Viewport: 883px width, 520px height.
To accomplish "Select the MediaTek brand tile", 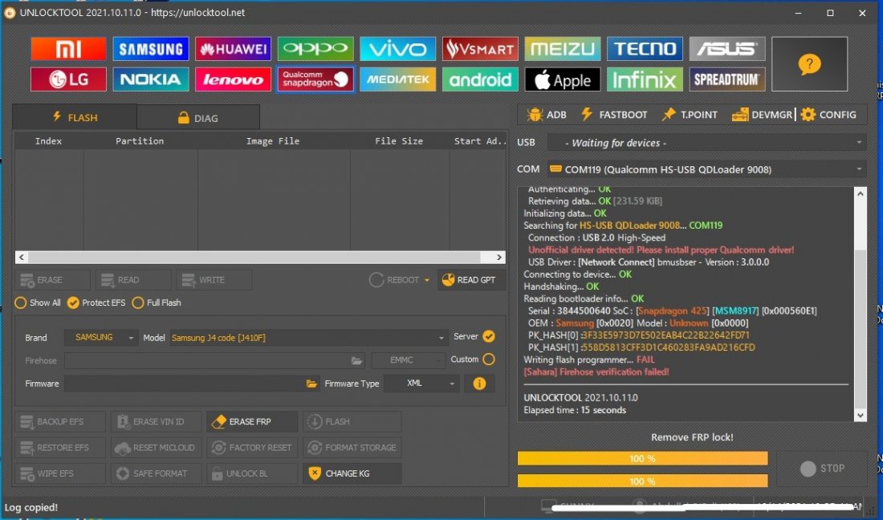I will coord(397,79).
